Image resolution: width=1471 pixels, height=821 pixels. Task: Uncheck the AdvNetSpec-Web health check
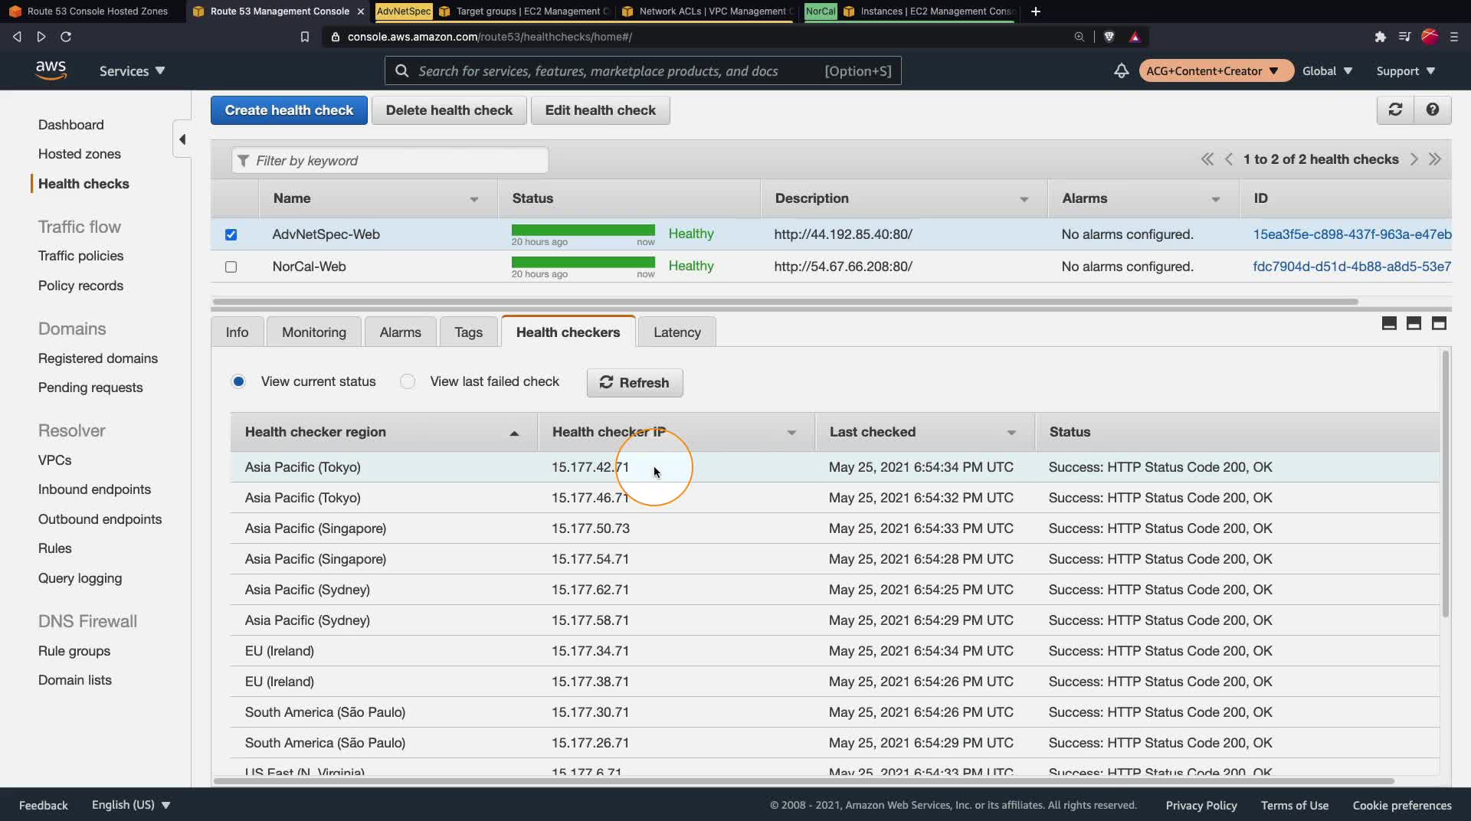(231, 234)
